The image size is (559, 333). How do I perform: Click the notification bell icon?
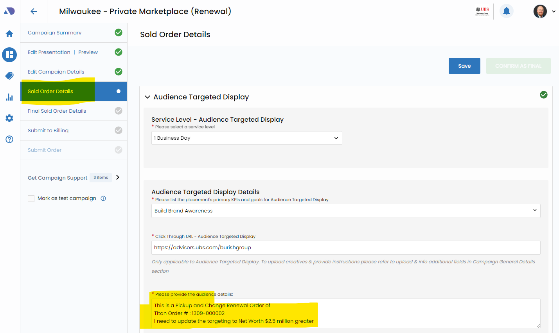click(x=506, y=11)
